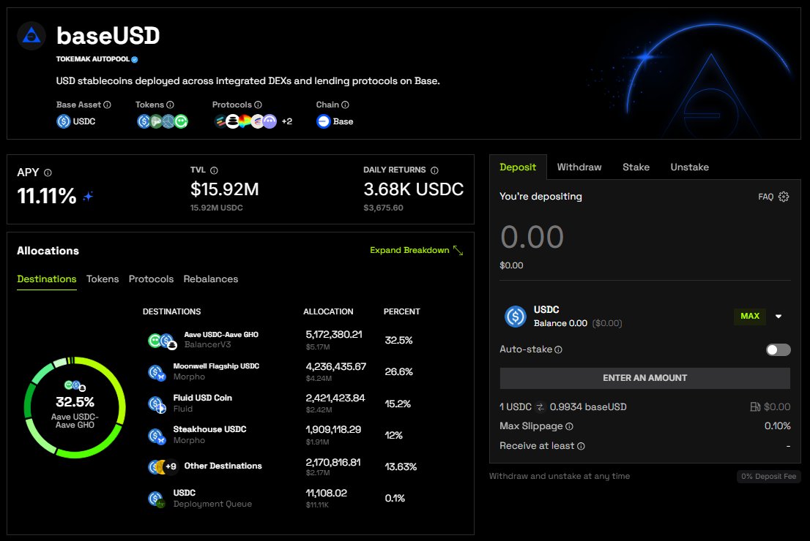This screenshot has width=810, height=541.
Task: Click the Max Slippage 0.10% value
Action: 778,426
